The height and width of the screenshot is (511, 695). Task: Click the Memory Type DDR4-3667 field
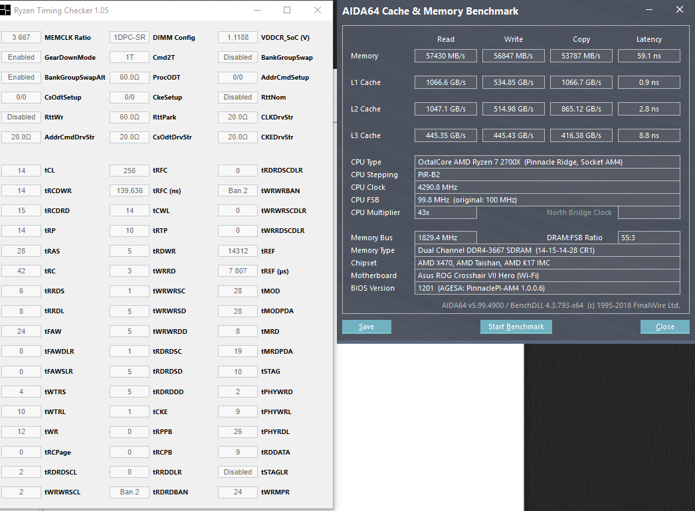tap(547, 250)
